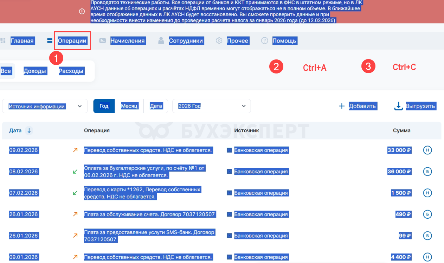Click the bank source icon on the 490 ₽ row

point(229,214)
